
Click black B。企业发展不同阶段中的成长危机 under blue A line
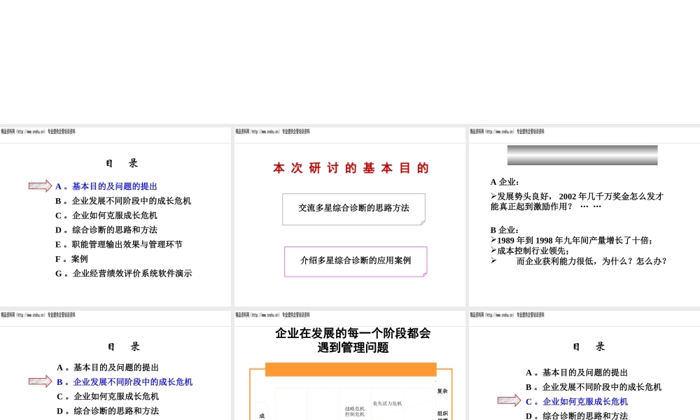[x=123, y=202]
